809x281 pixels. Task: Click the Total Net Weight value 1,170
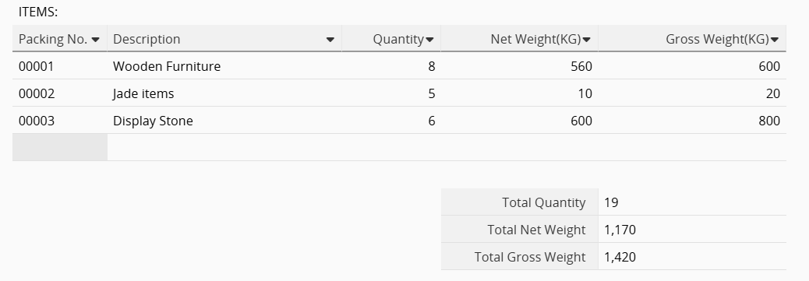(x=692, y=230)
